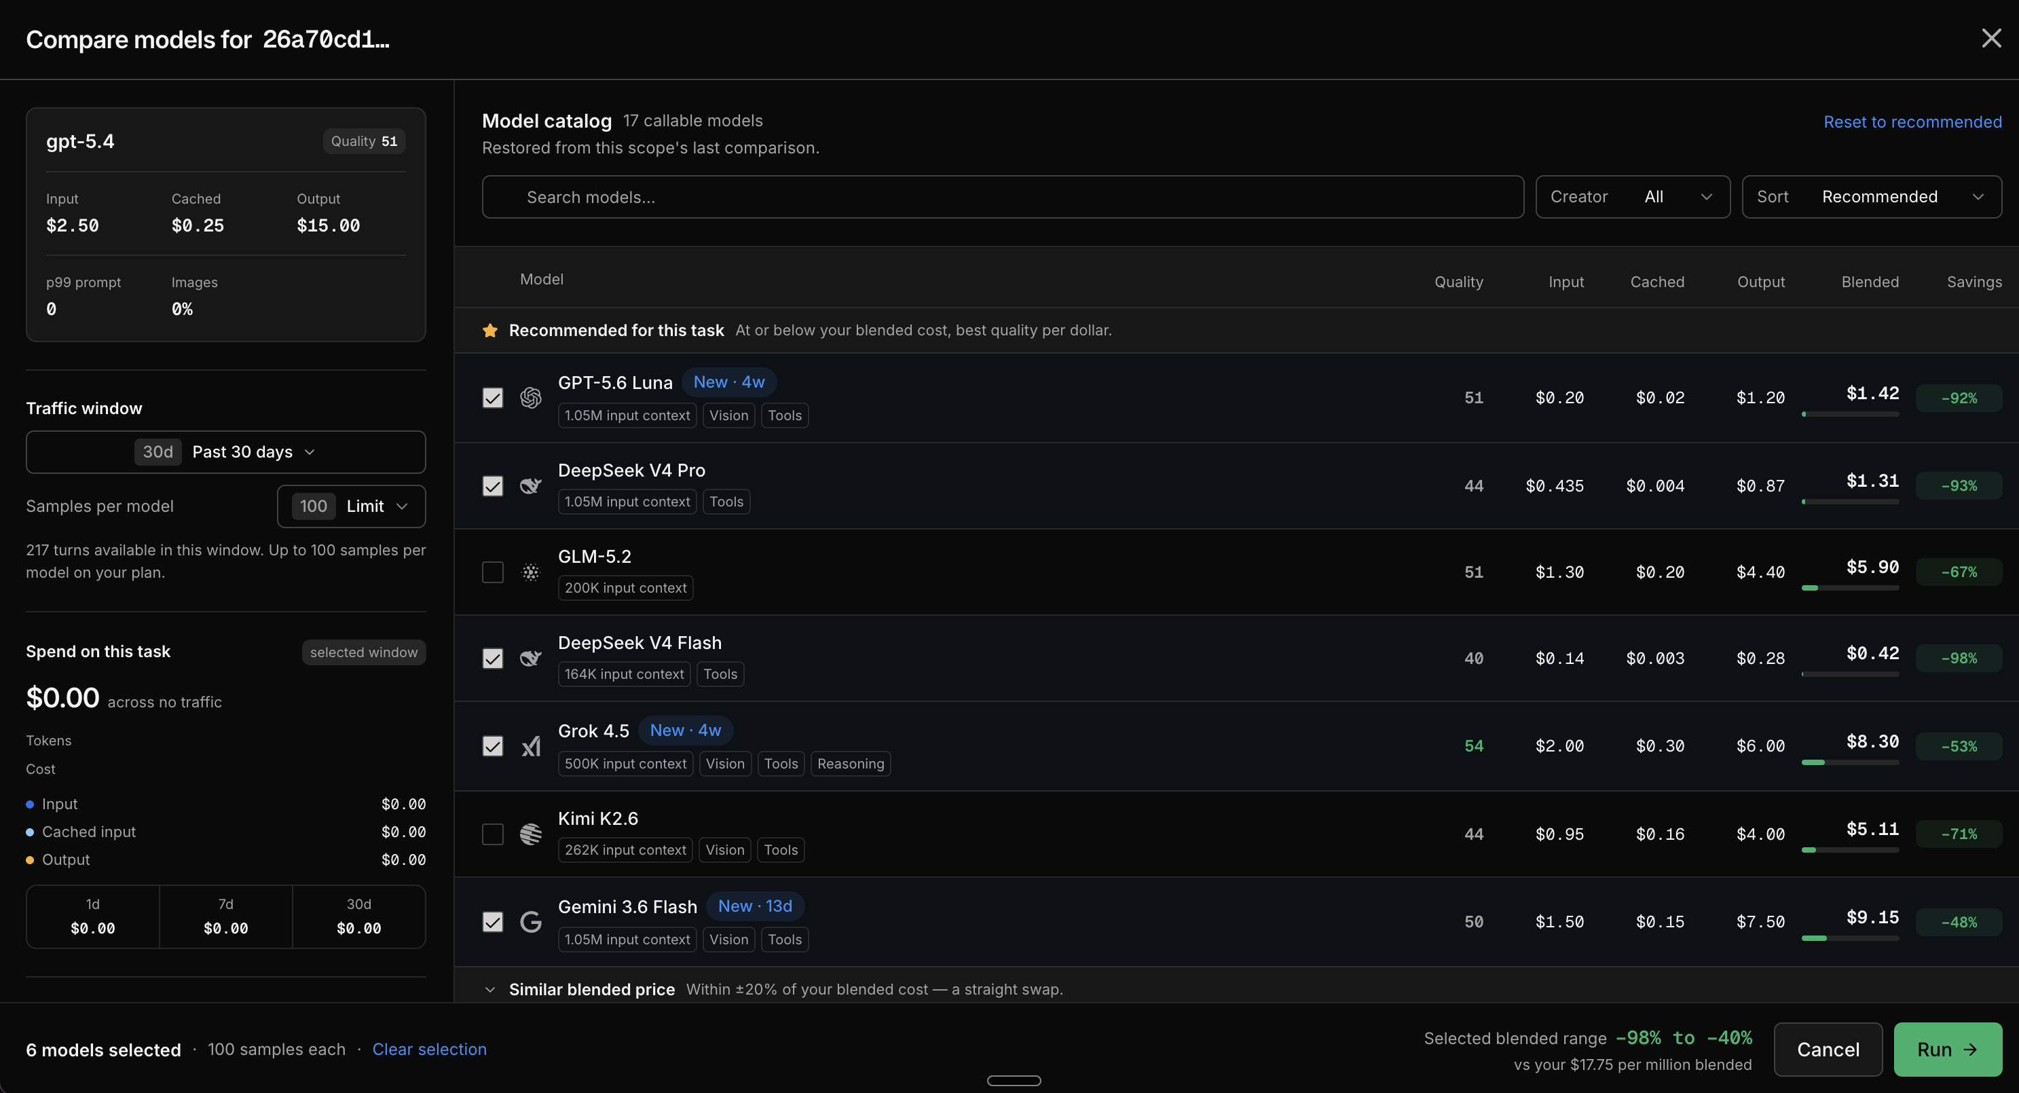The width and height of the screenshot is (2019, 1093).
Task: Click the Cached input legend row
Action: click(225, 832)
